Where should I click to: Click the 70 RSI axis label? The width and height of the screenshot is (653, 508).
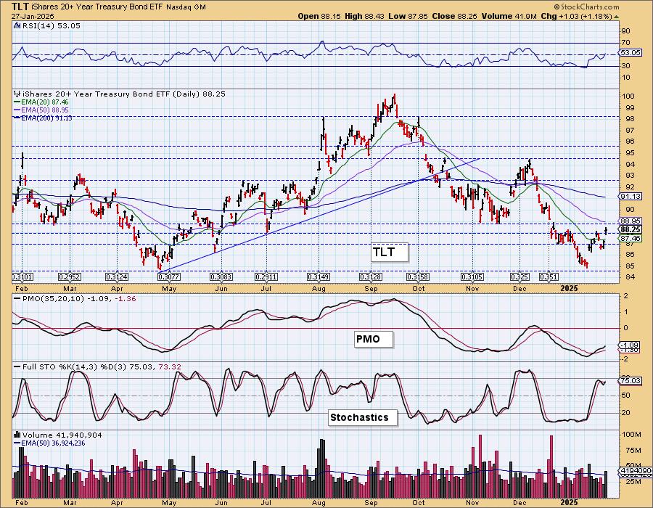tap(625, 43)
